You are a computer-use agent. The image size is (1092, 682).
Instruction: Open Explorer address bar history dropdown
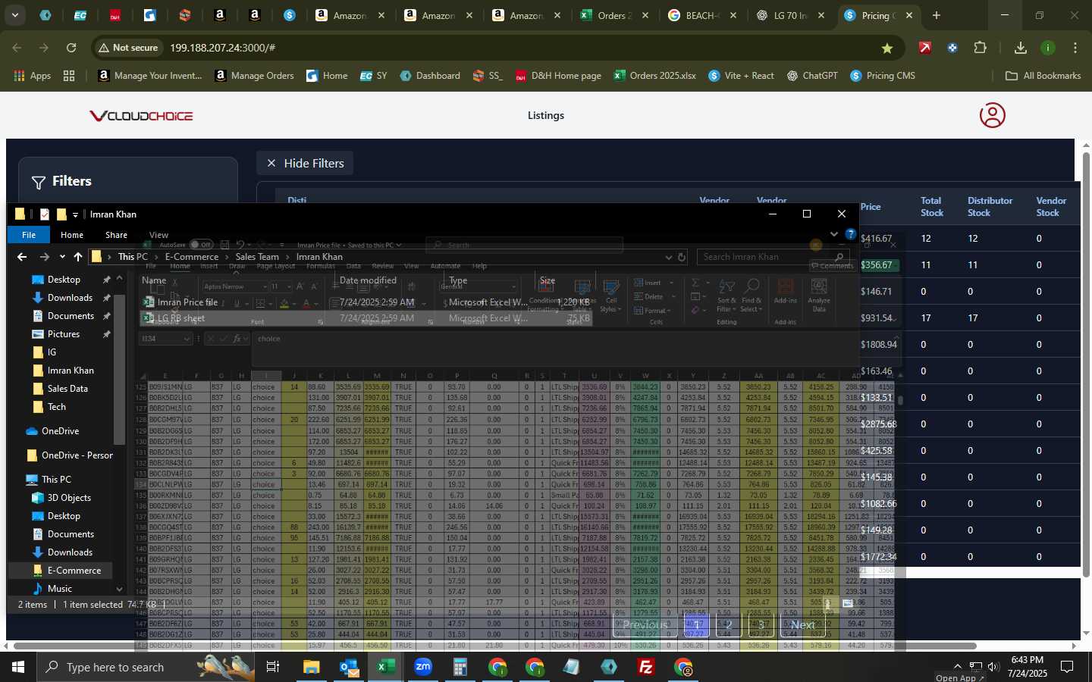tap(668, 257)
